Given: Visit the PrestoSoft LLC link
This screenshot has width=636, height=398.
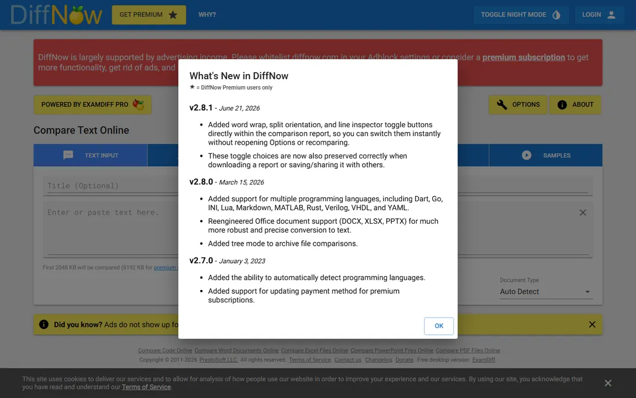Looking at the screenshot, I should tap(219, 360).
